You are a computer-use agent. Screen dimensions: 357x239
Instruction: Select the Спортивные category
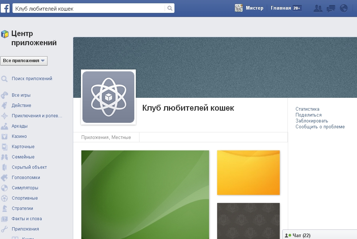coord(25,198)
